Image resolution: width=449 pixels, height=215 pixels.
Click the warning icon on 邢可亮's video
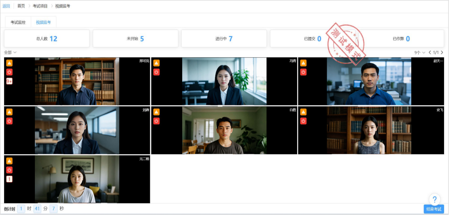[x=9, y=63]
